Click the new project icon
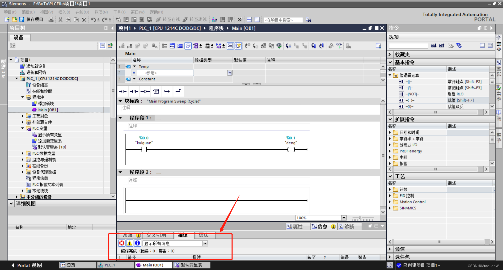 point(7,20)
